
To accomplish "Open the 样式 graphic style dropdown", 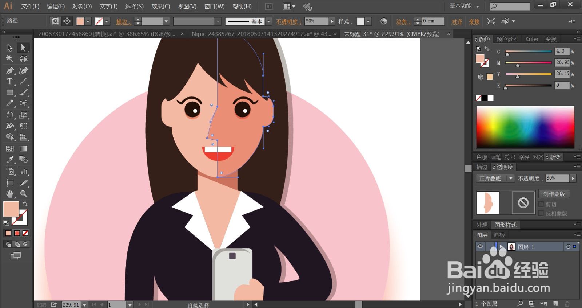I will tap(368, 22).
